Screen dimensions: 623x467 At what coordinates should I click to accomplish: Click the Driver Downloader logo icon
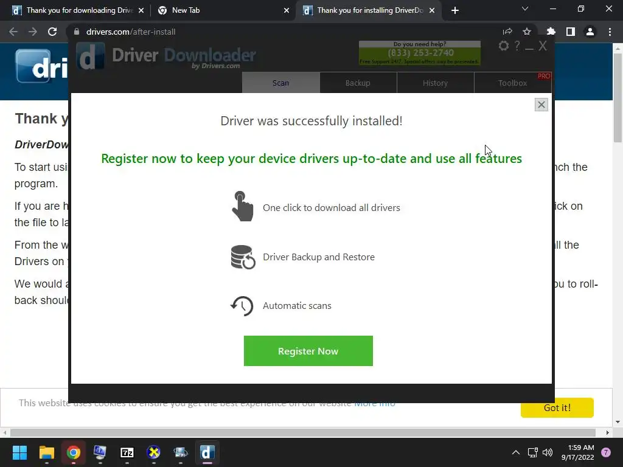click(x=91, y=57)
